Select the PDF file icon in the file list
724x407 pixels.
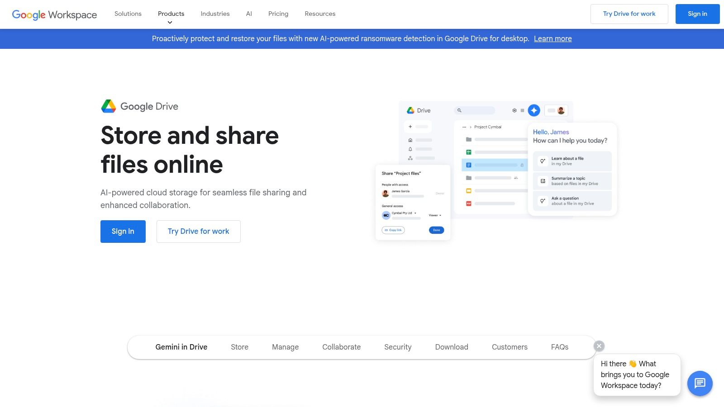point(468,203)
